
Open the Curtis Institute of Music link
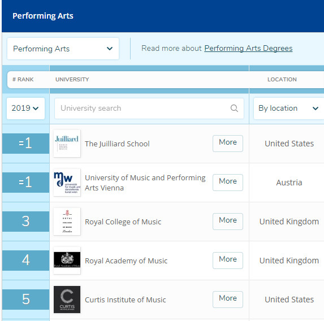125,300
